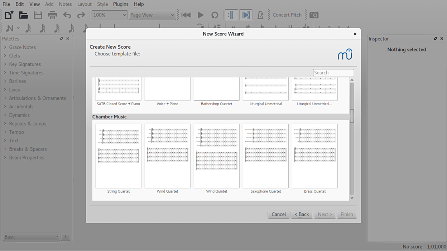The height and width of the screenshot is (251, 447).
Task: Click the Back button in wizard
Action: (x=302, y=215)
